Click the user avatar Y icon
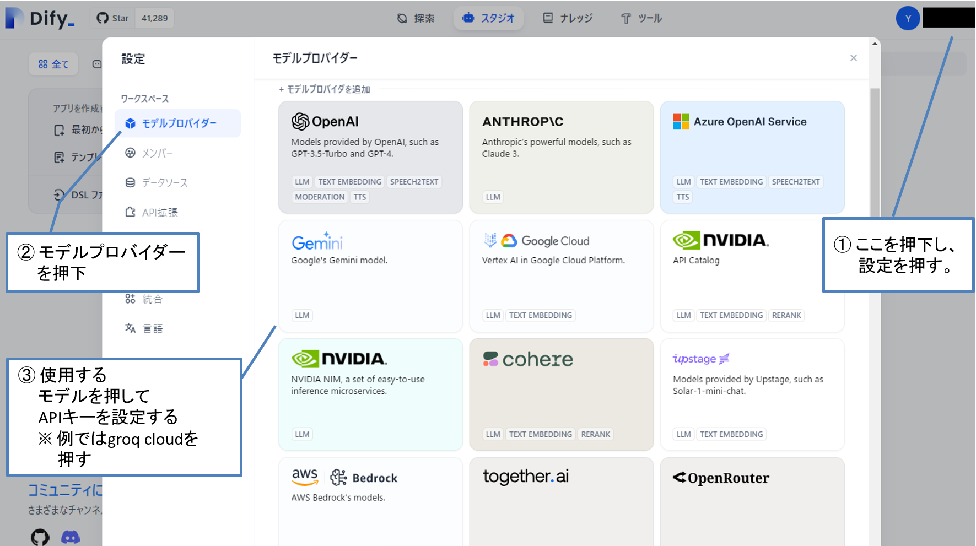Viewport: 976px width, 546px height. [908, 18]
